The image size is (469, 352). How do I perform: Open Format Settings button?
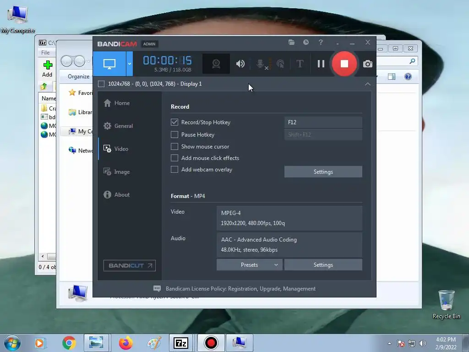tap(323, 265)
